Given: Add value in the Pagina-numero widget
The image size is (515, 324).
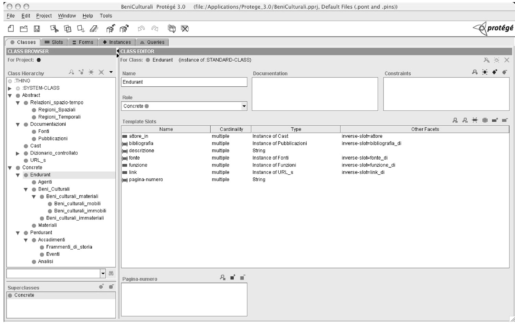Looking at the screenshot, I should tap(233, 277).
